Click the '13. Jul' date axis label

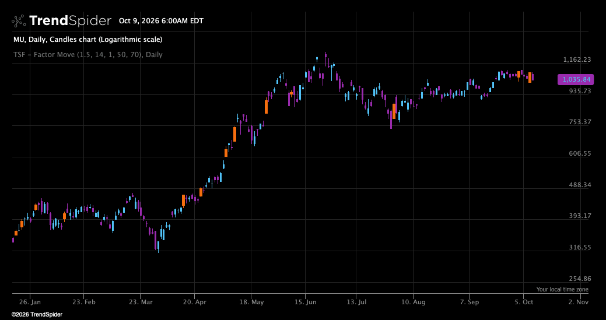point(356,302)
